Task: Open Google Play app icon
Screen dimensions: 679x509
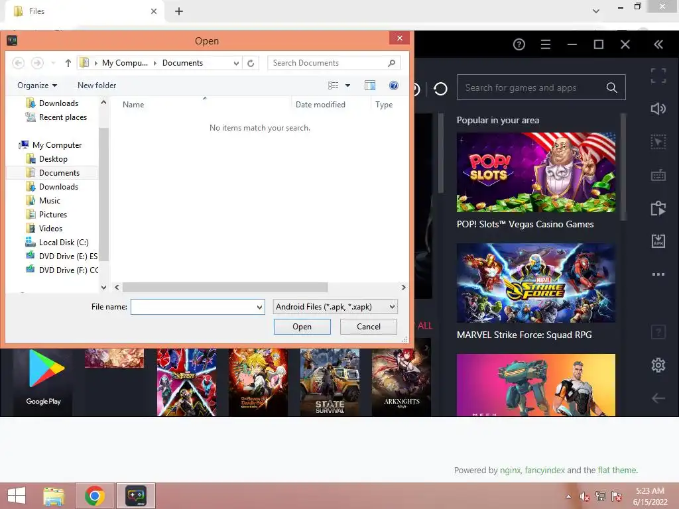Action: (x=43, y=382)
